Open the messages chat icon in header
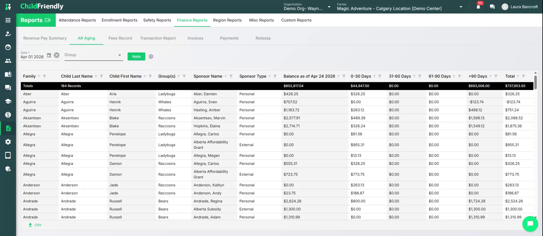 492,7
